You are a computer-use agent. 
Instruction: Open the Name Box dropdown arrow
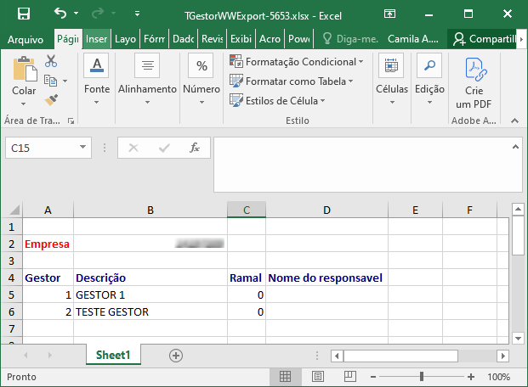[x=82, y=148]
